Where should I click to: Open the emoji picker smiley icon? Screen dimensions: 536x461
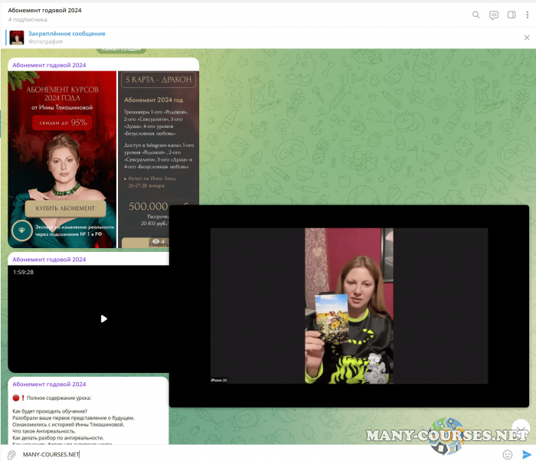[507, 454]
